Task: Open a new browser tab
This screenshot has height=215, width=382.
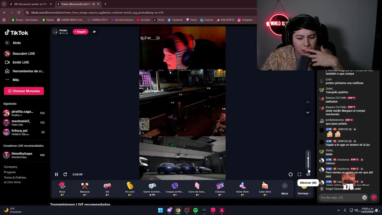Action: pos(105,4)
